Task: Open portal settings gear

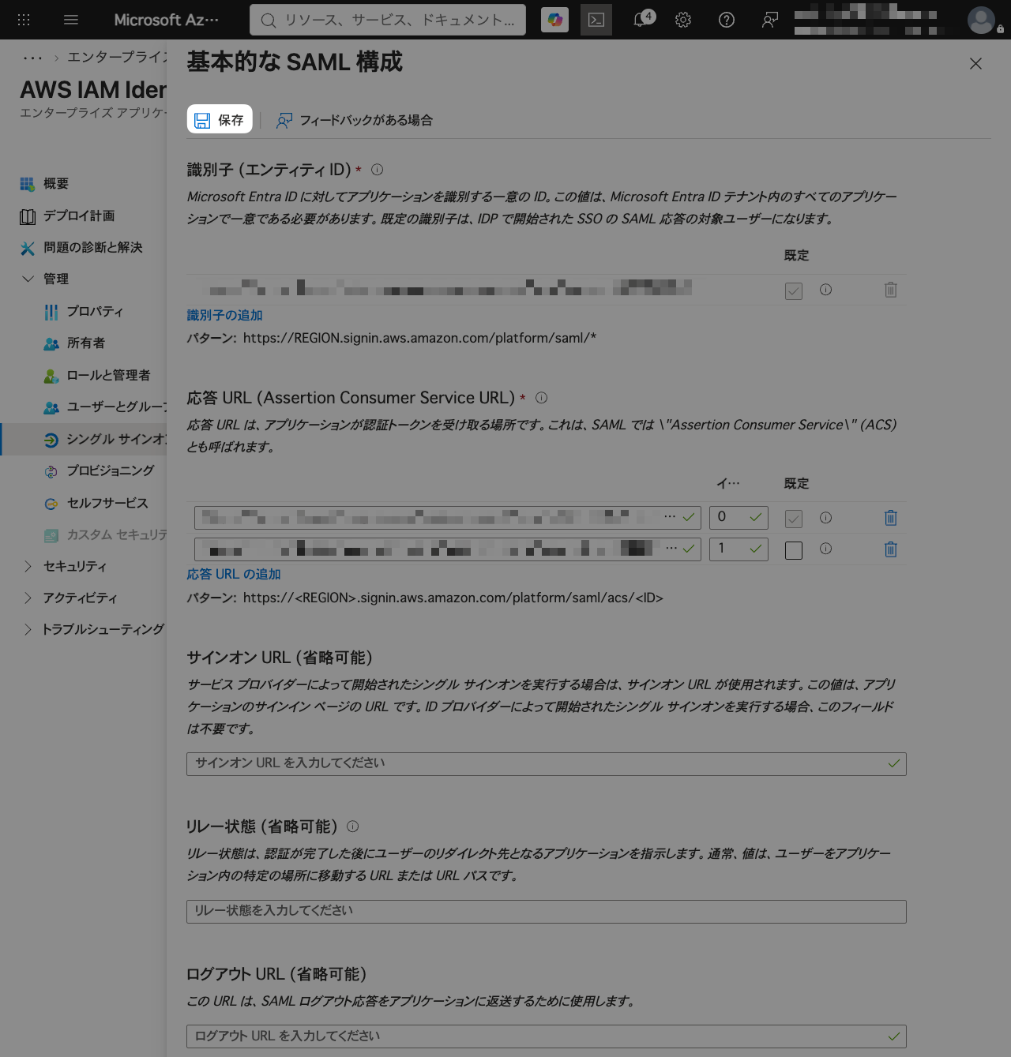Action: [x=683, y=20]
